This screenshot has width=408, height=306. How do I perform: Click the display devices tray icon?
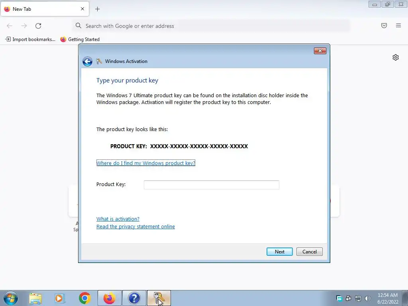click(x=348, y=298)
